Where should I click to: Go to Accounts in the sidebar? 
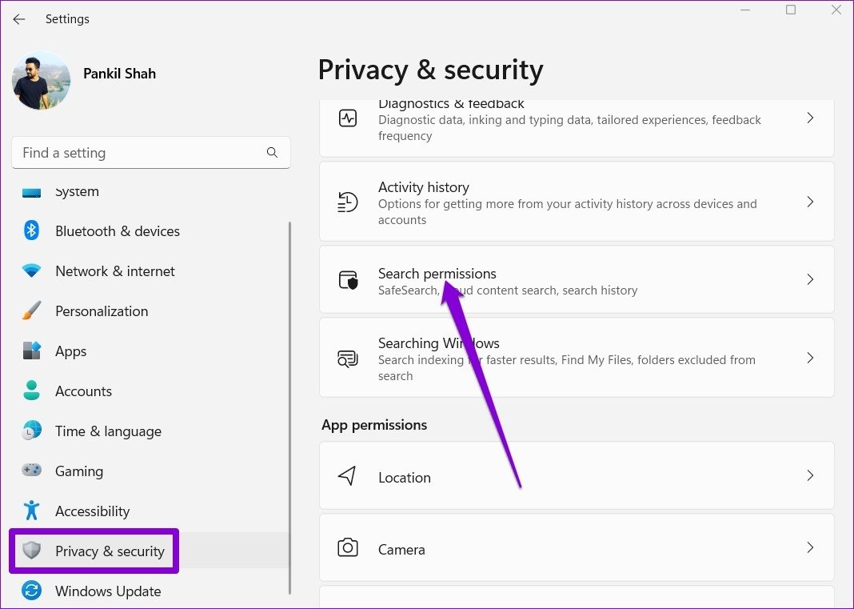coord(83,391)
